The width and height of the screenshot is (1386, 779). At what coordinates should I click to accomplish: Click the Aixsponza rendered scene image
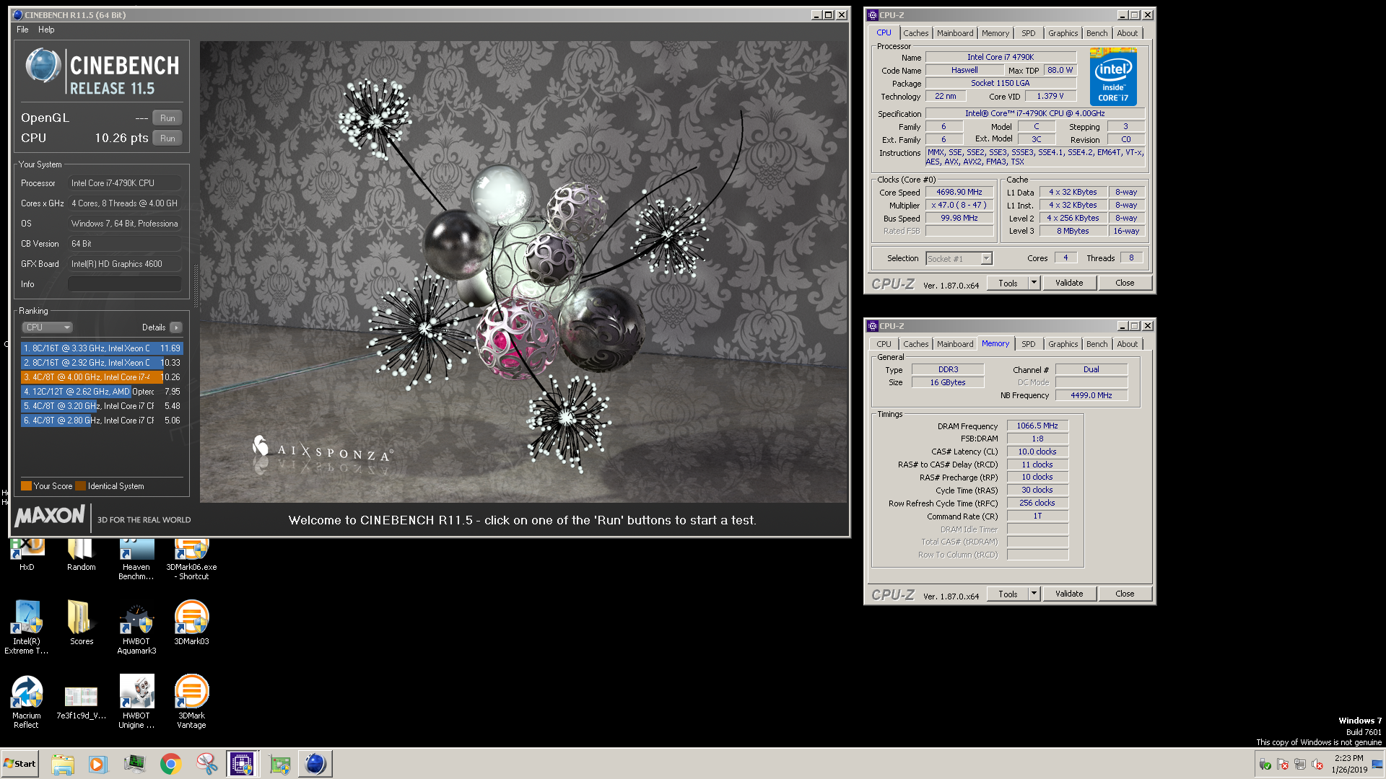[x=523, y=272]
